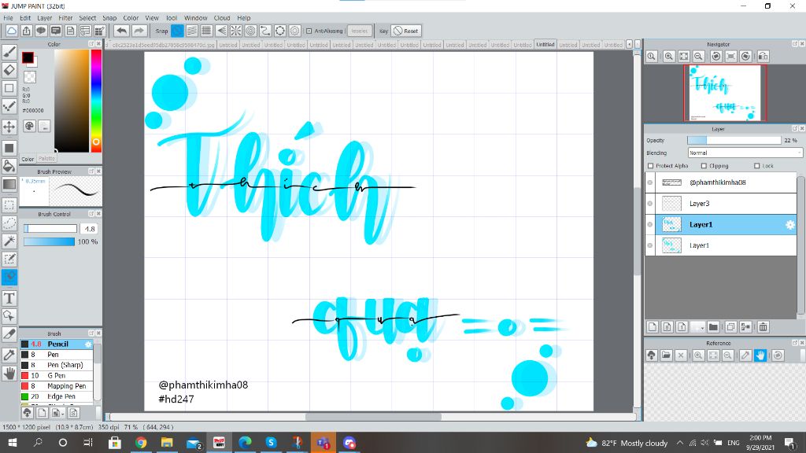This screenshot has height=453, width=806.
Task: Duplicate the selected layer
Action: (730, 326)
